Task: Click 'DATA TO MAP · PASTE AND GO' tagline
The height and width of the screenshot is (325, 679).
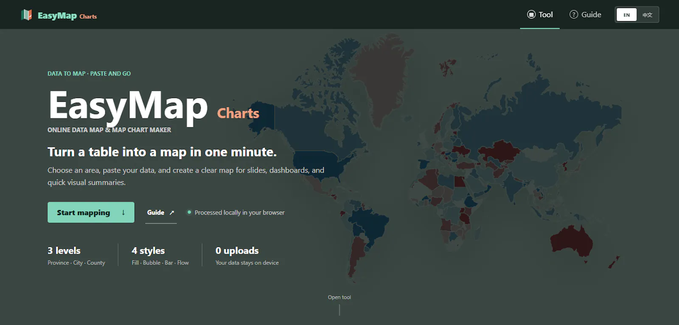Action: point(89,73)
